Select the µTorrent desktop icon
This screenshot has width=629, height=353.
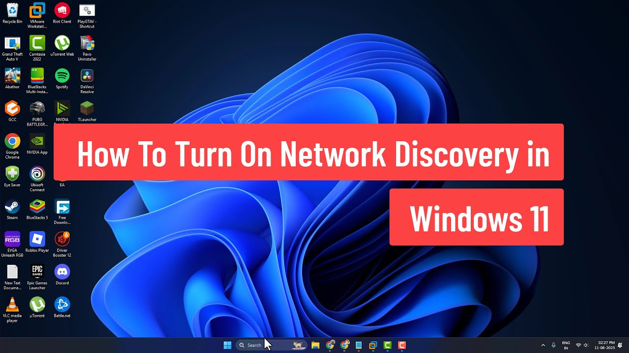[37, 307]
